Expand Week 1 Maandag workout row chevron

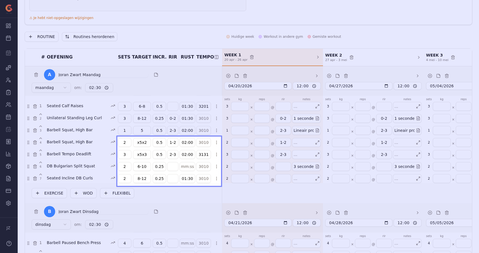(317, 76)
